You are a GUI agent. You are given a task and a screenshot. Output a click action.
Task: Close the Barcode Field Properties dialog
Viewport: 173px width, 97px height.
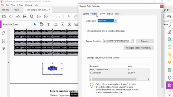tap(162, 6)
